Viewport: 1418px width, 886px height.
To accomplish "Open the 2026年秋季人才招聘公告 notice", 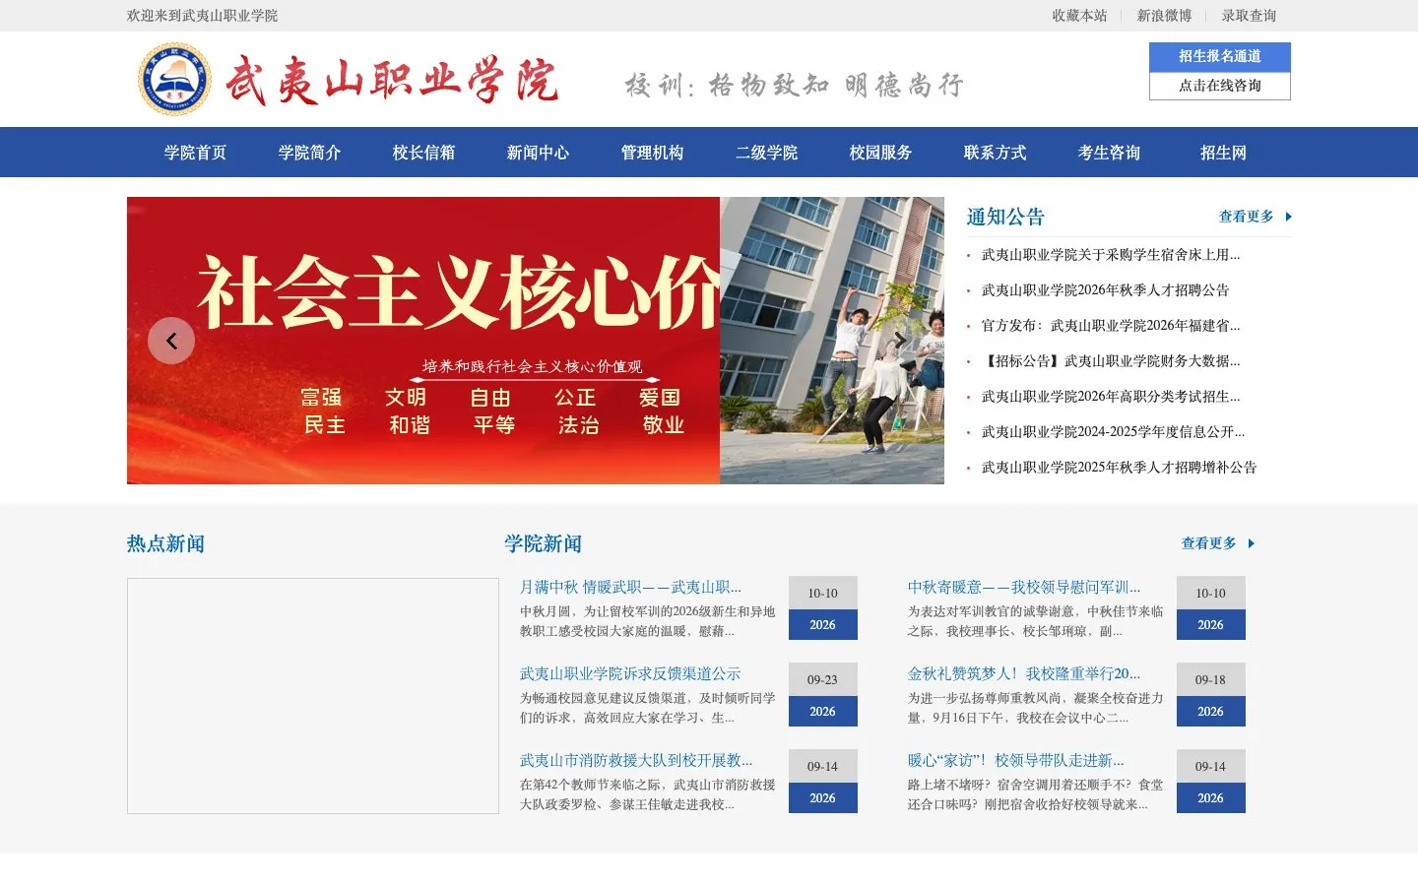I will [x=1105, y=290].
